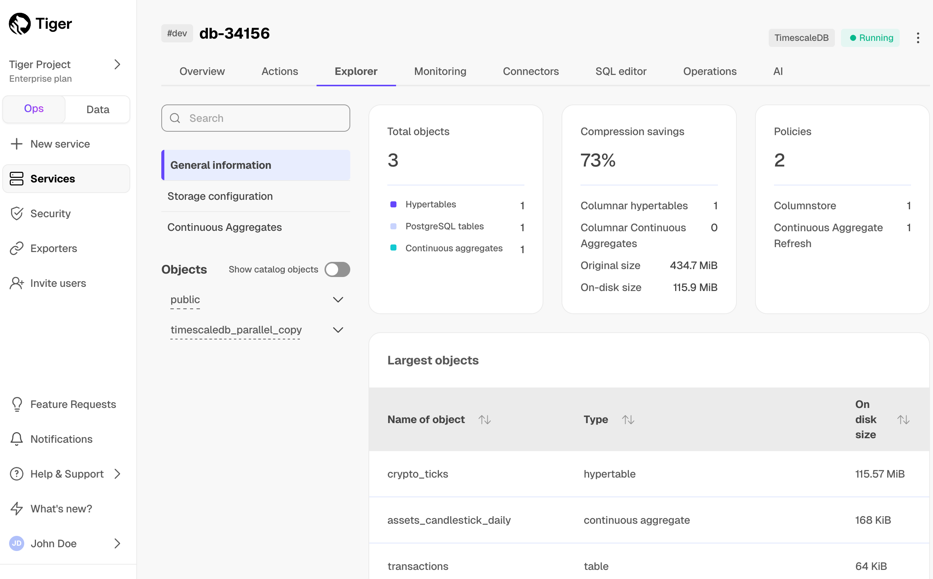Click the Invite users person icon
933x579 pixels.
(17, 283)
